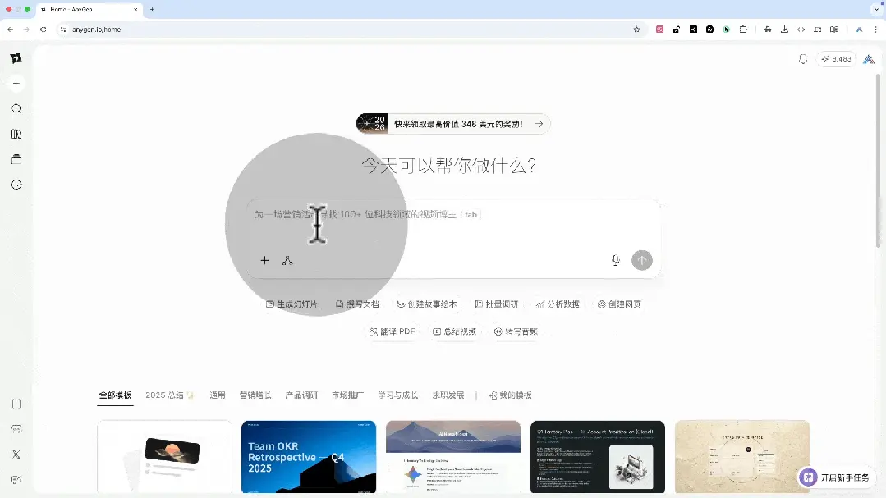Viewport: 886px width, 498px height.
Task: Click the AnyGen logo at the top left
Action: click(16, 58)
